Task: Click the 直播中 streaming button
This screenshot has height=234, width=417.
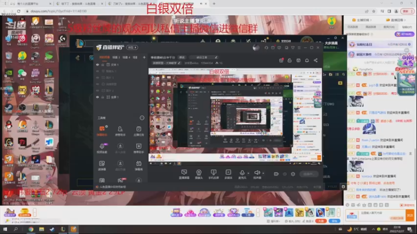Action: [x=309, y=174]
